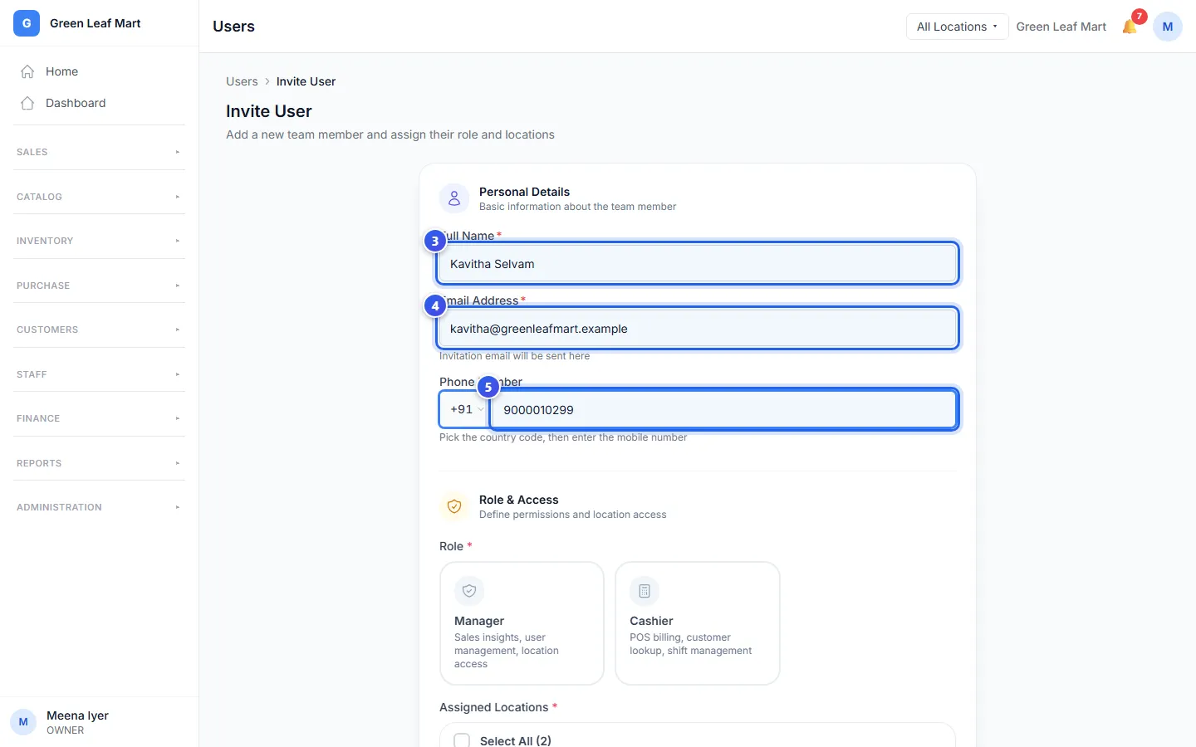Expand the INVENTORY sidebar section

coord(99,241)
